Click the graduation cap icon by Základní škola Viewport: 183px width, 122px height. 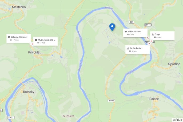click(x=126, y=32)
